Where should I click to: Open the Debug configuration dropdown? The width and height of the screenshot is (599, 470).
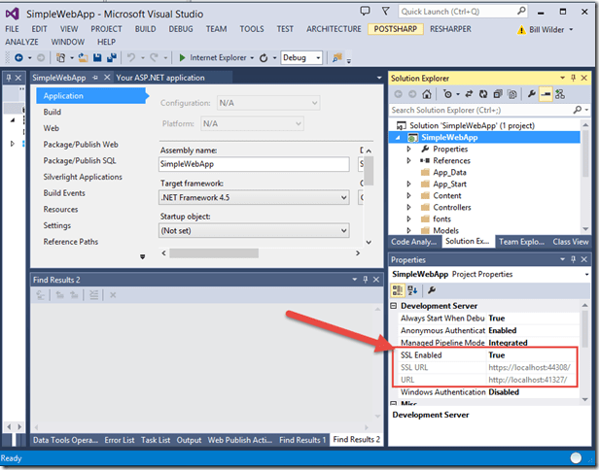click(306, 58)
